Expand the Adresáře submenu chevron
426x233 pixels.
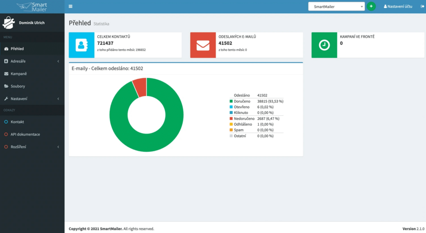pyautogui.click(x=58, y=62)
